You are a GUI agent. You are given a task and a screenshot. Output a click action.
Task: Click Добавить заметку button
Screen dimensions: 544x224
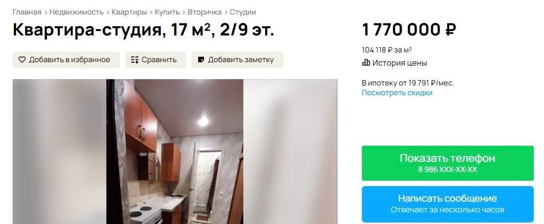coord(238,60)
